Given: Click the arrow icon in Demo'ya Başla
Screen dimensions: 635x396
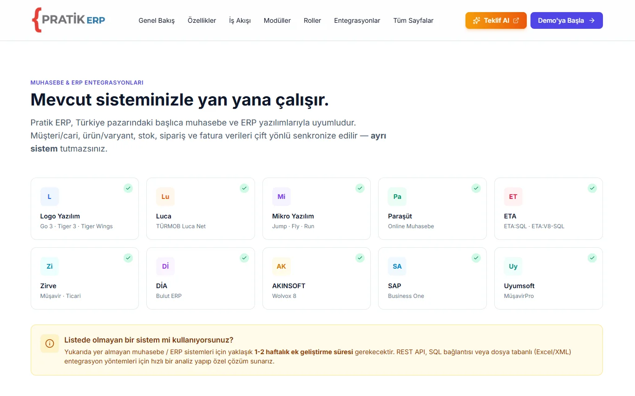Looking at the screenshot, I should tap(592, 20).
